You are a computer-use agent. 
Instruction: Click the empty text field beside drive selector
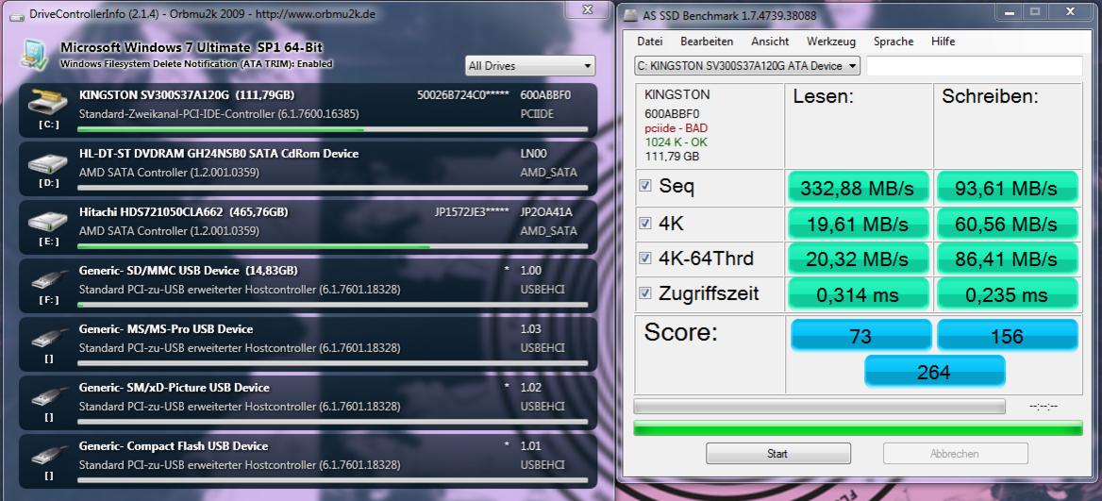(975, 66)
